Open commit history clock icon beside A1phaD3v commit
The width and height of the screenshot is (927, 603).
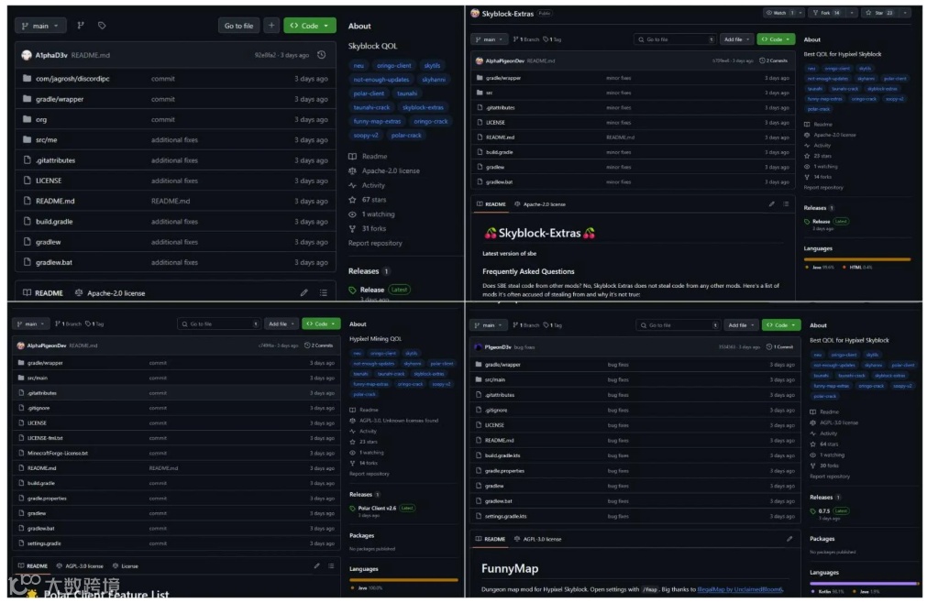[x=322, y=55]
